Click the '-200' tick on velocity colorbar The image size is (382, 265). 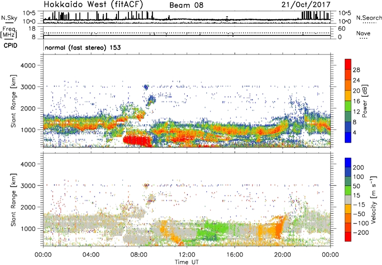(361, 232)
